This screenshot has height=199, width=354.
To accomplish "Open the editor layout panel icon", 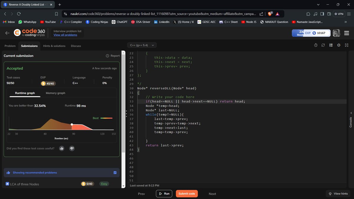I will pos(331,45).
